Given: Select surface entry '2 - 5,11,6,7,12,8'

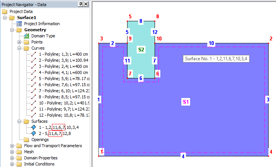Looking at the screenshot, I should coord(55,133).
